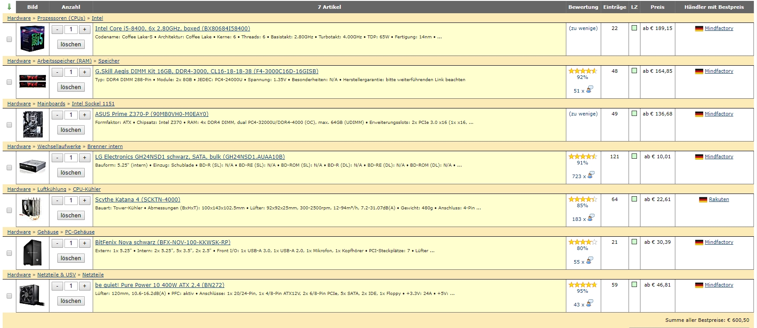The width and height of the screenshot is (757, 328).
Task: Select checkbox for be quiet! Pure Power row
Action: (9, 296)
